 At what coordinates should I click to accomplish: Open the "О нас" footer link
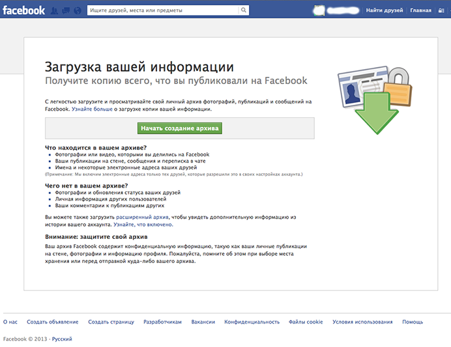click(x=10, y=322)
